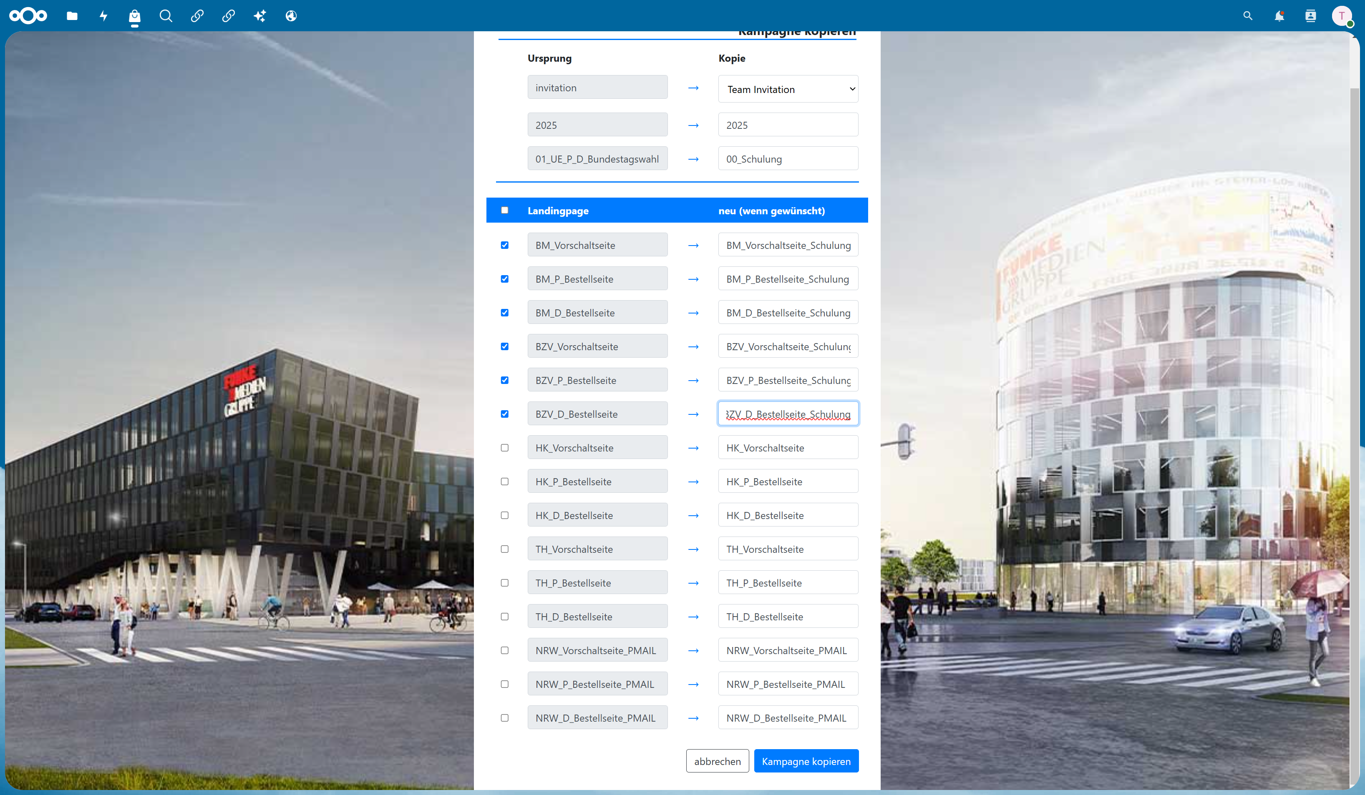
Task: Click the 'Landingpage' header label
Action: [558, 211]
